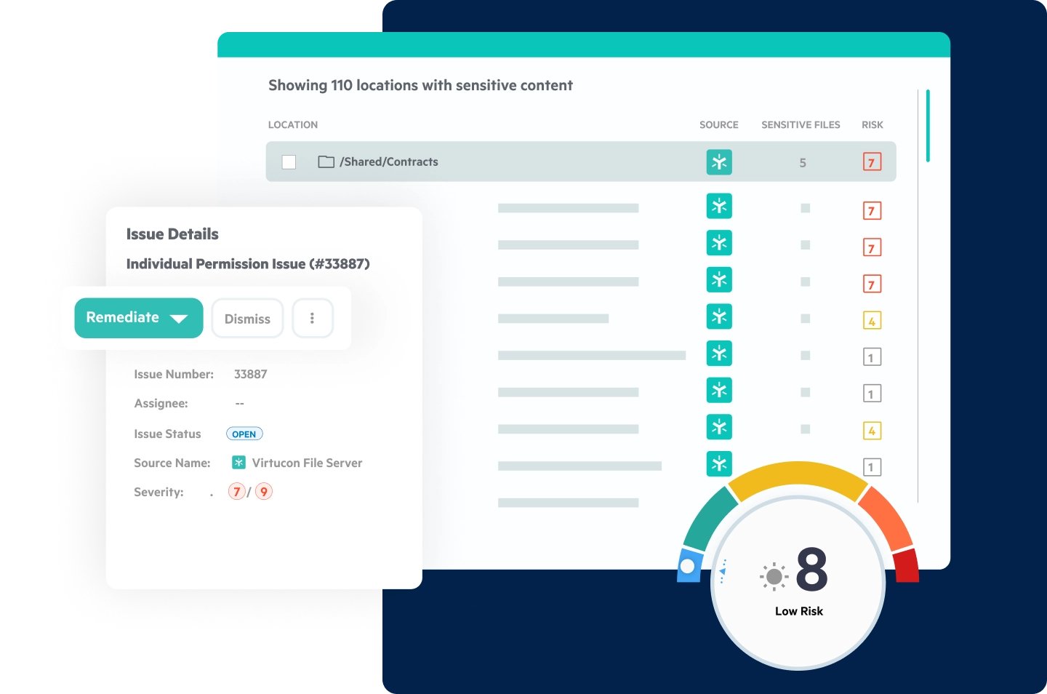
Task: Select the SENSITIVE FILES column header
Action: pos(801,124)
